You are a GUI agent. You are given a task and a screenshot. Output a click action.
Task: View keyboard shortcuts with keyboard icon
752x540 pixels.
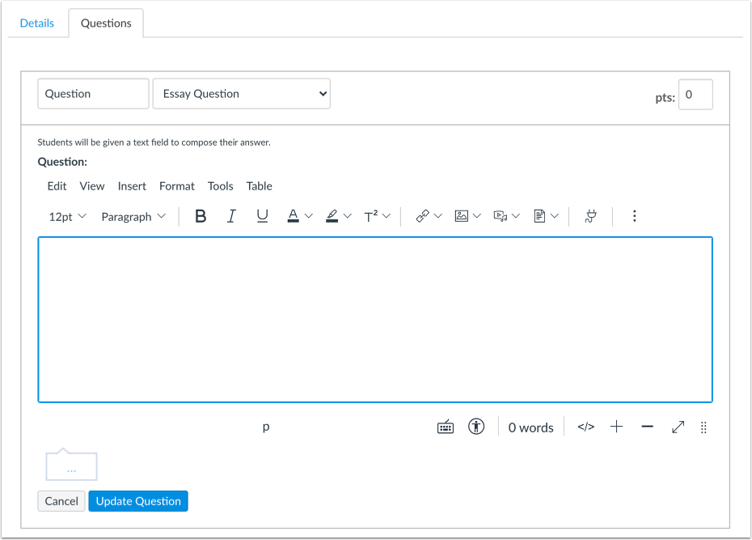tap(445, 427)
